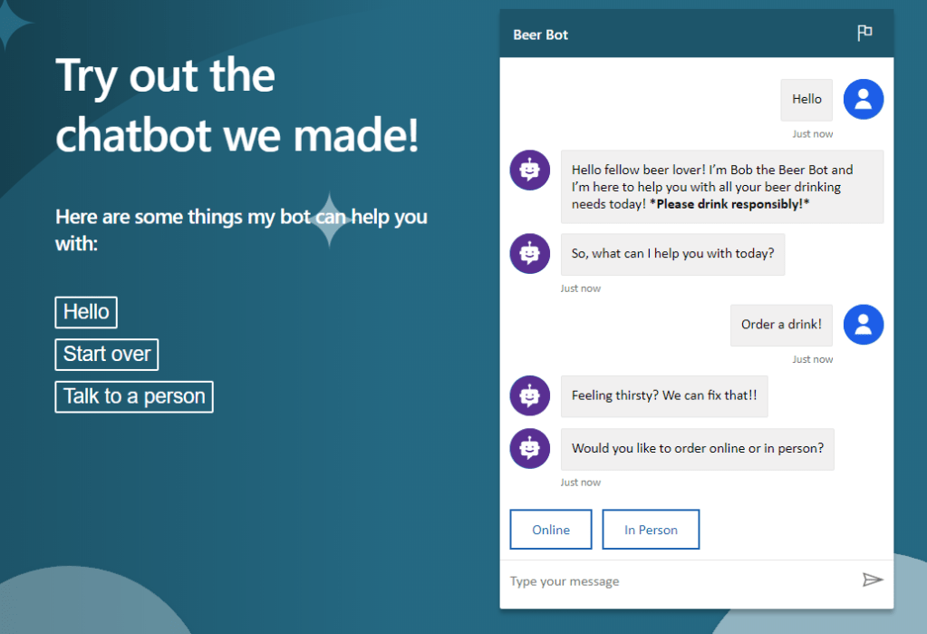Click the "Feeling thirsty? We can fix that!!" bubble
Viewport: 927px width, 634px height.
(664, 395)
